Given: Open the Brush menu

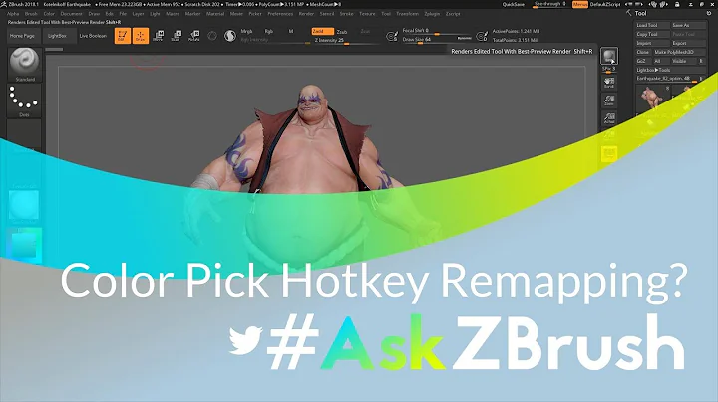Looking at the screenshot, I should pyautogui.click(x=31, y=14).
